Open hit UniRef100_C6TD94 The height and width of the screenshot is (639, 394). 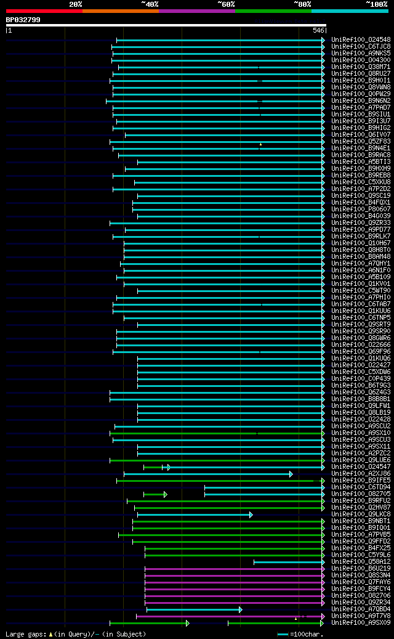(x=361, y=487)
